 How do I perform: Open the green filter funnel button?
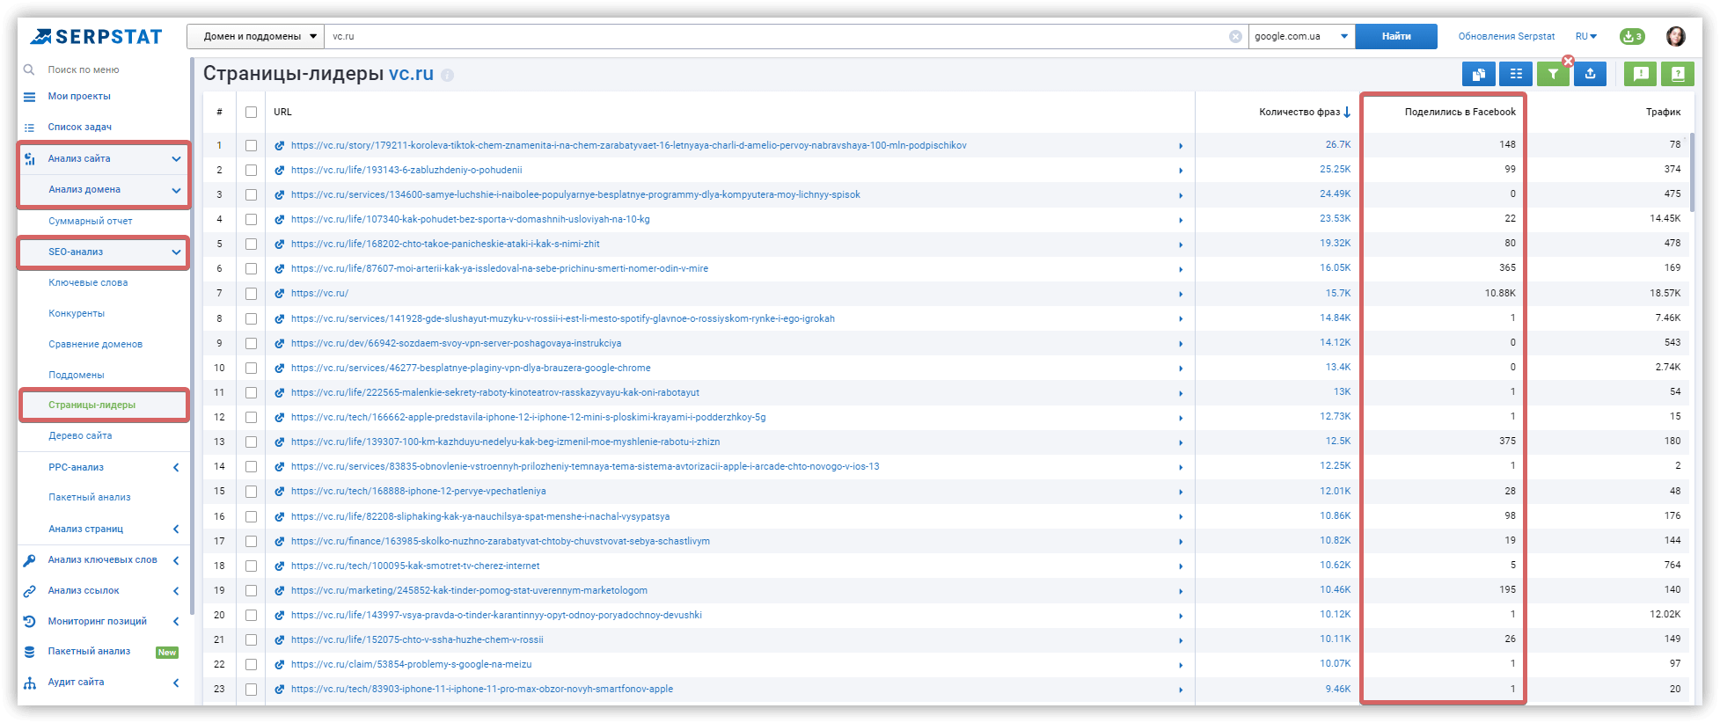(x=1553, y=75)
